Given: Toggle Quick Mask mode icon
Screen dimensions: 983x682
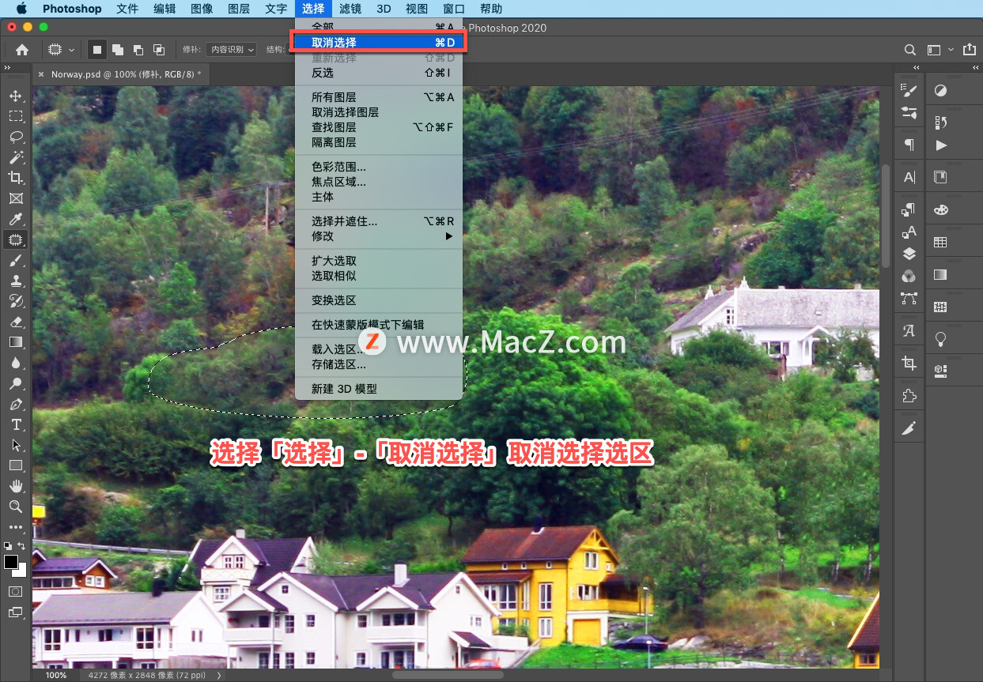Looking at the screenshot, I should [x=16, y=591].
